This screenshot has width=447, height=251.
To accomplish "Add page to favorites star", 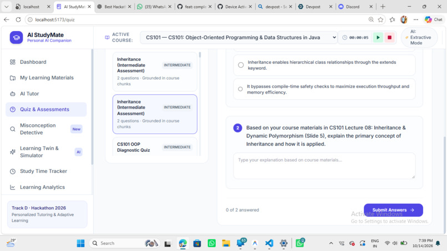I will [380, 19].
